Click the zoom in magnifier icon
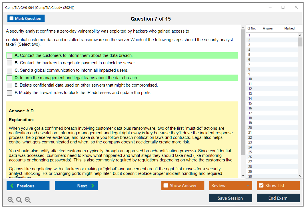 (x=11, y=200)
